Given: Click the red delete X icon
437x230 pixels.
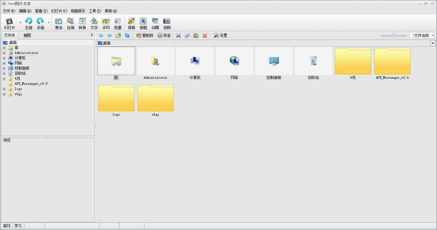Looking at the screenshot, I should 205,35.
